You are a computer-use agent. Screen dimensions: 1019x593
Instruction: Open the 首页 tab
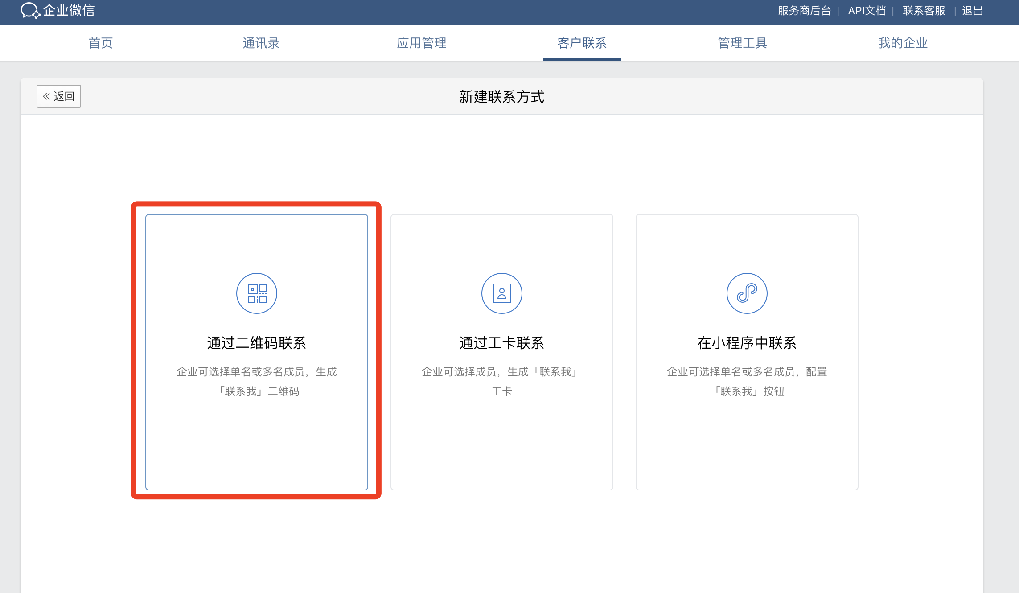[x=101, y=43]
